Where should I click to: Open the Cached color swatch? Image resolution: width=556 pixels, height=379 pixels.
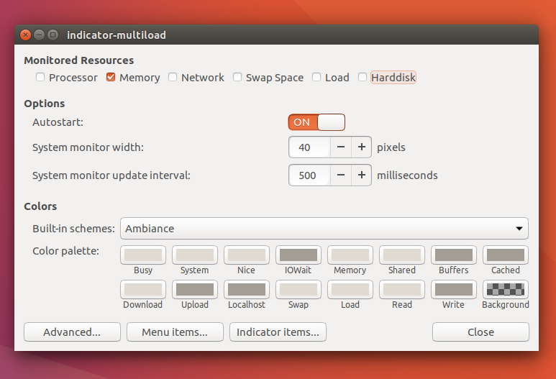click(506, 255)
